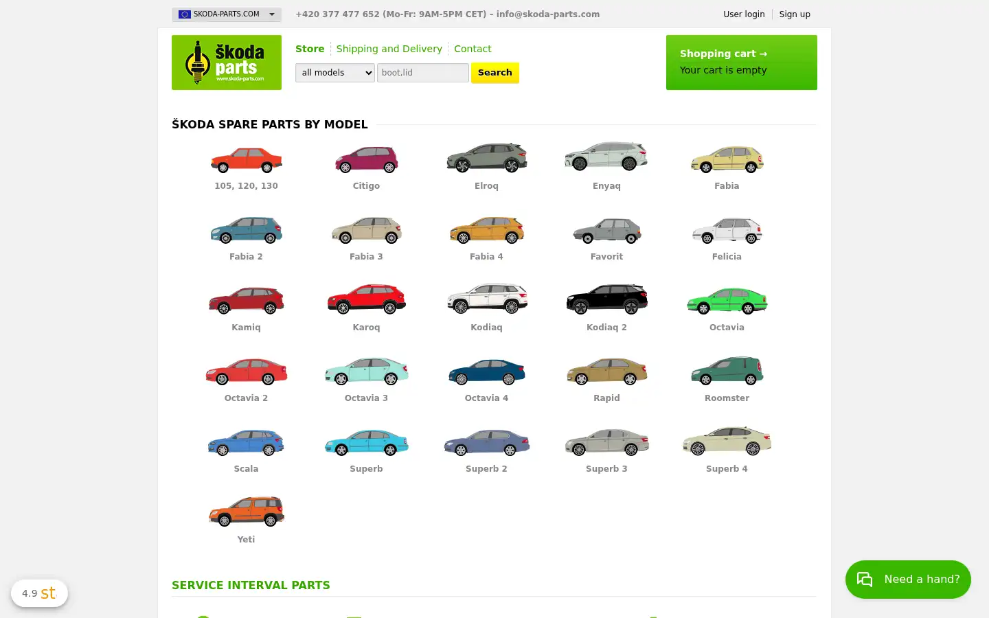Choose the silver Superb 3 car icon
The image size is (989, 618).
click(x=606, y=442)
